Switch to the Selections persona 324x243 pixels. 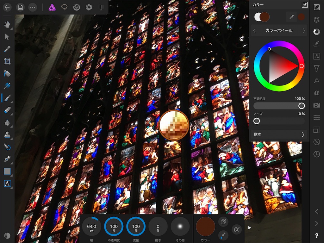point(64,8)
